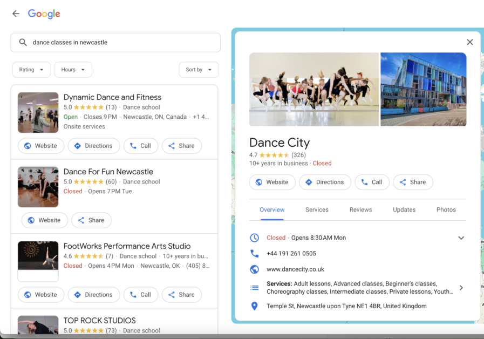
Task: Switch to the Photos tab
Action: tap(446, 209)
